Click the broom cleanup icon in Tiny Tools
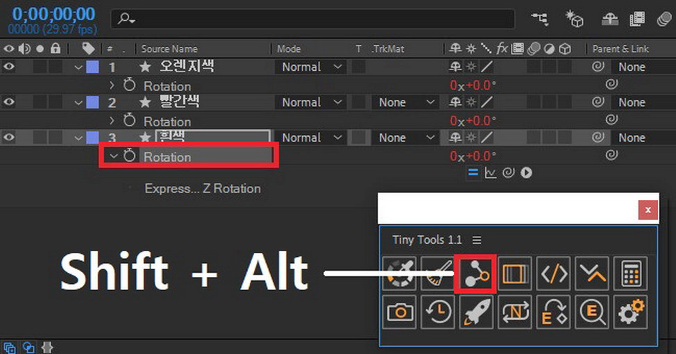 coord(437,273)
